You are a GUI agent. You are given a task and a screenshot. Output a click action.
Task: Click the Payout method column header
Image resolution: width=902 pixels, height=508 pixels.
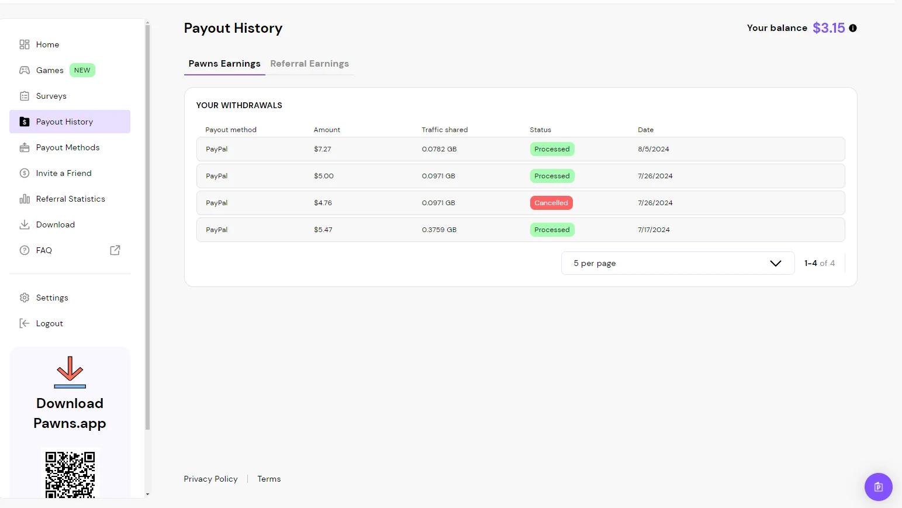(231, 130)
